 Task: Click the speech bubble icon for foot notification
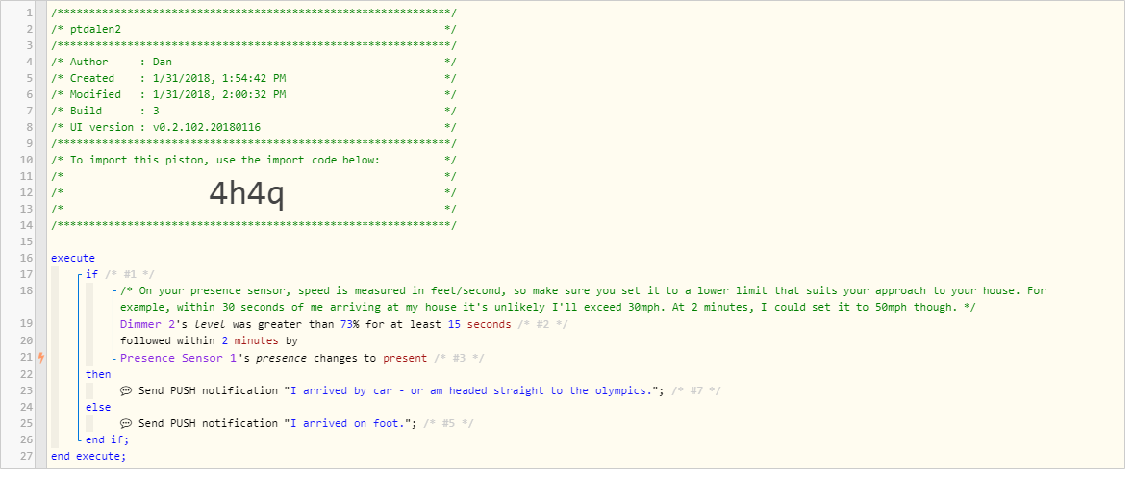[x=126, y=423]
